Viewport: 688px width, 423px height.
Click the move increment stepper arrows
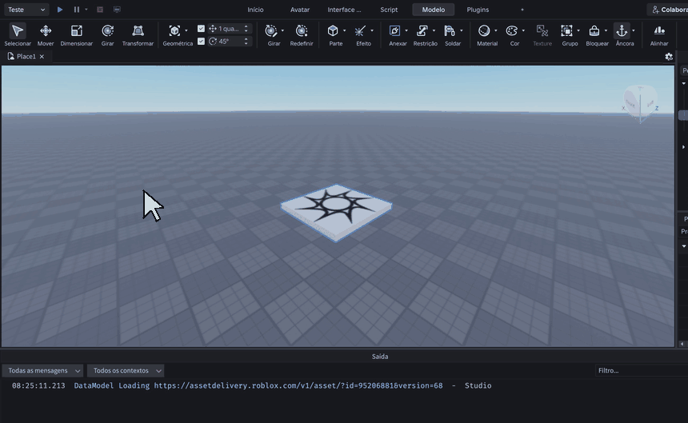pyautogui.click(x=246, y=29)
